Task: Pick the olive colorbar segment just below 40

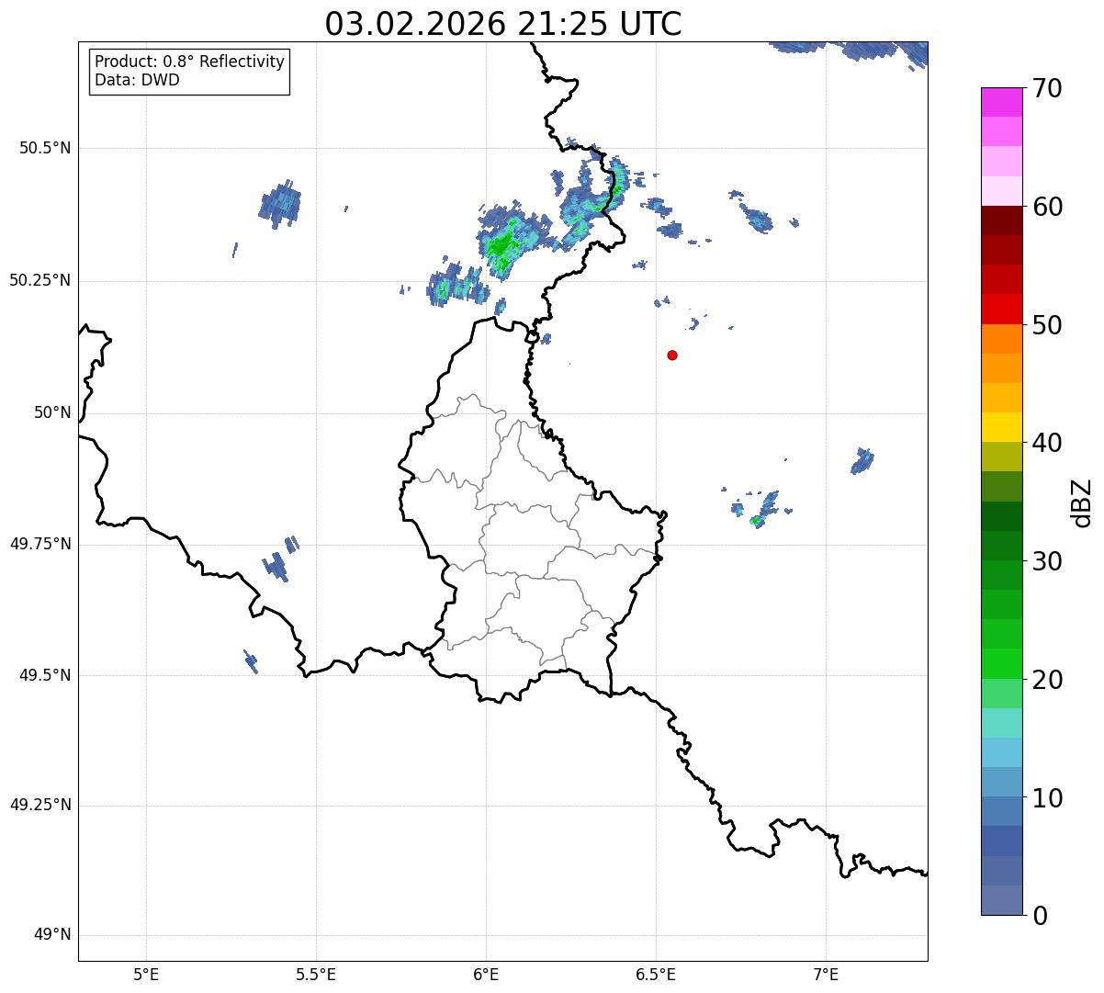Action: [1001, 457]
